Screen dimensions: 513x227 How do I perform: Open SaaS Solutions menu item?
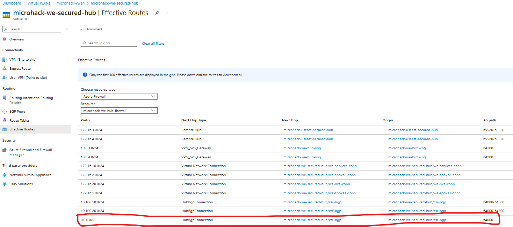click(x=21, y=184)
